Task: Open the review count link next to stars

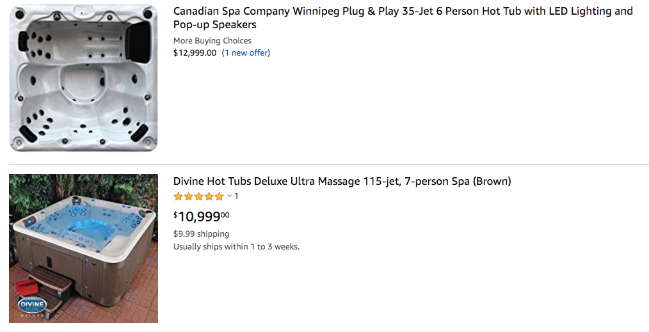Action: point(236,196)
